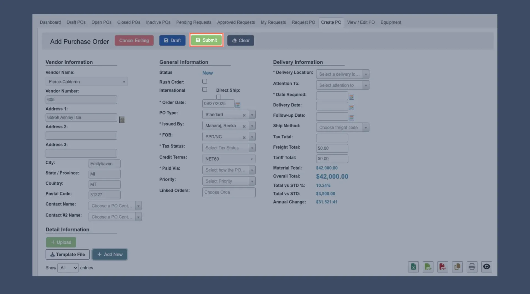This screenshot has height=294, width=530.
Task: Open the Contact Name dropdown
Action: click(x=115, y=206)
